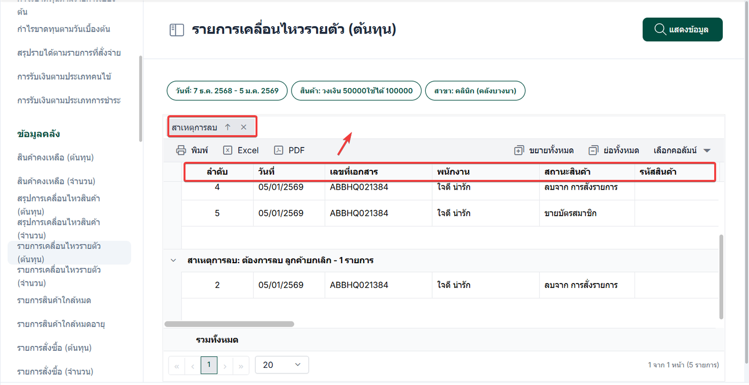Click the Excel export icon

click(227, 150)
